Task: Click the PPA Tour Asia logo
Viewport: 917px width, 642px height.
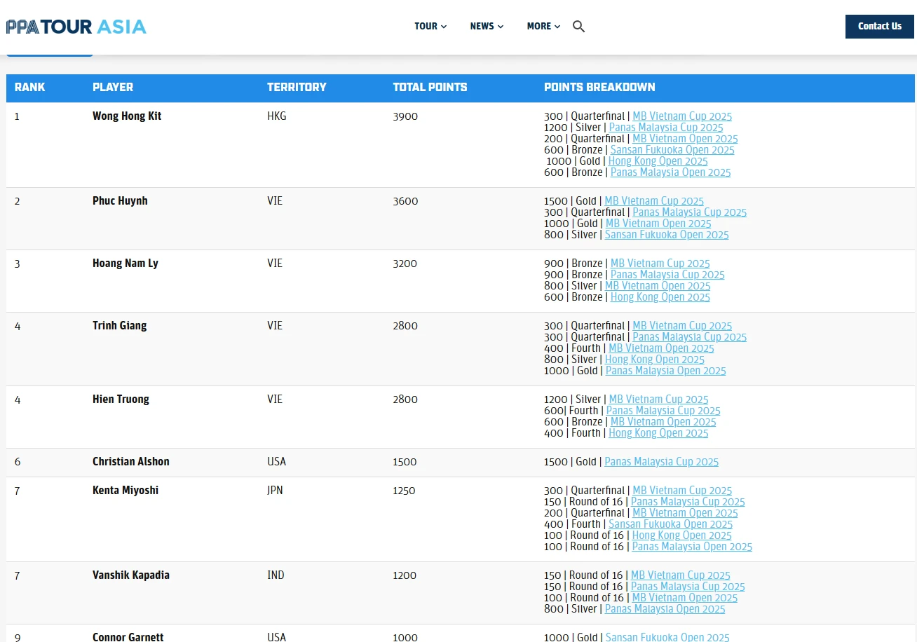Action: tap(76, 27)
